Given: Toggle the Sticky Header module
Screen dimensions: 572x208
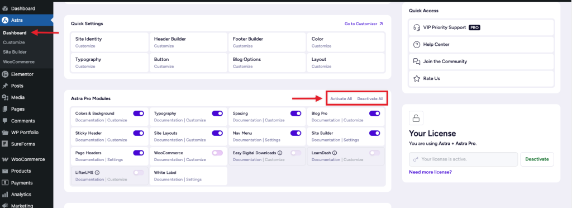Looking at the screenshot, I should point(139,133).
